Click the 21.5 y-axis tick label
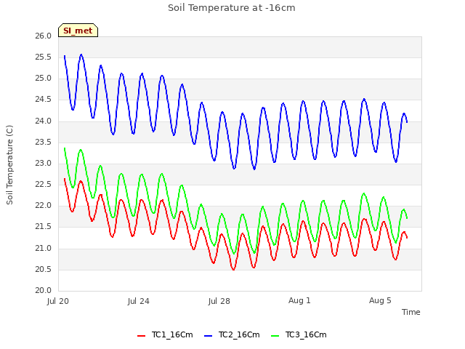 (x=44, y=227)
